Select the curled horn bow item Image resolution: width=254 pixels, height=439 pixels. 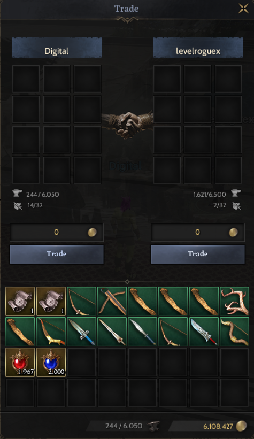tap(234, 332)
